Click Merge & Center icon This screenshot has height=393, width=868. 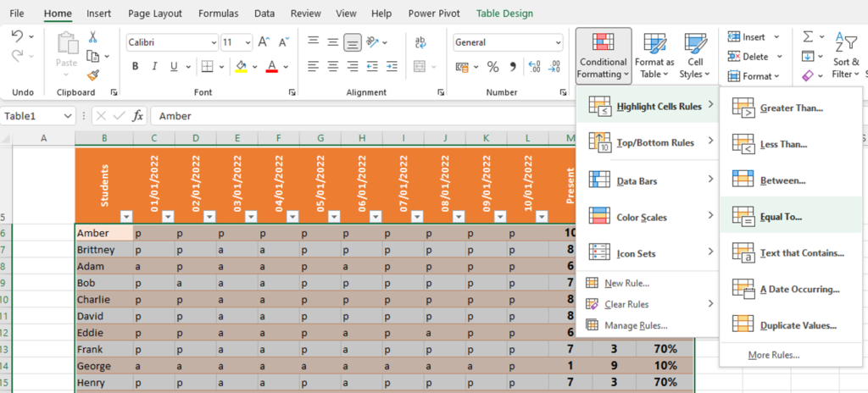(420, 67)
